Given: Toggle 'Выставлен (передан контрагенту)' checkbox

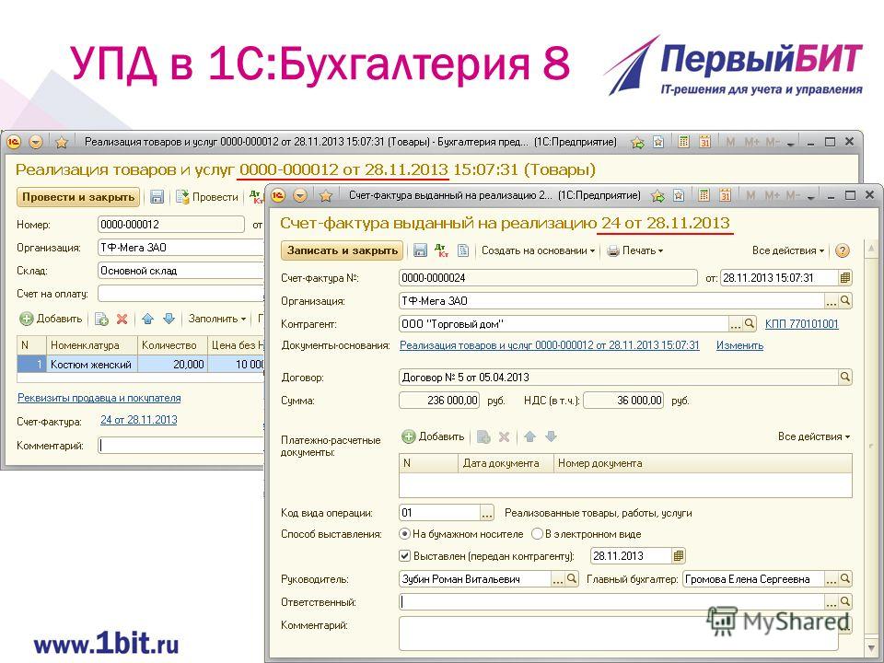Looking at the screenshot, I should pos(405,556).
